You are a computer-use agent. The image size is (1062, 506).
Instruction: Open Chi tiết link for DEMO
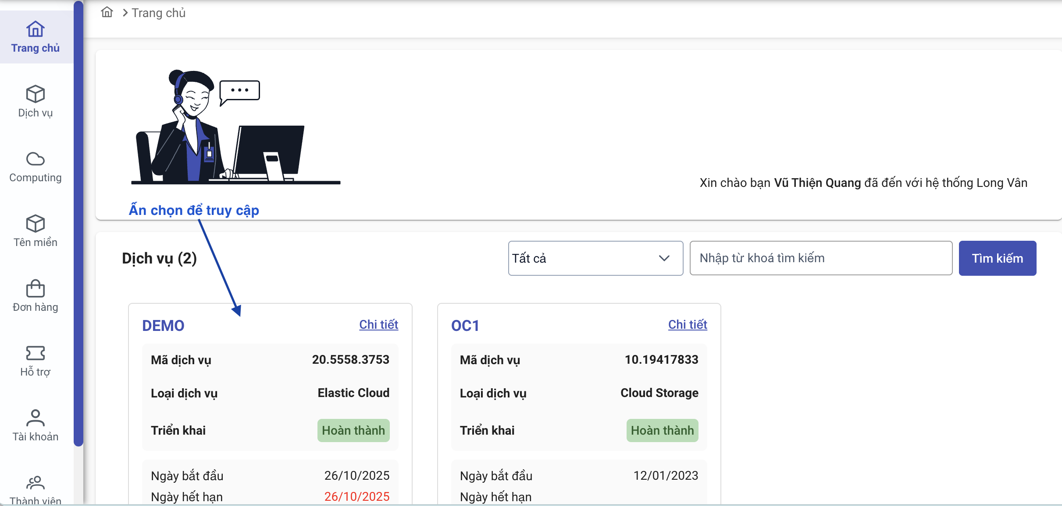point(378,324)
